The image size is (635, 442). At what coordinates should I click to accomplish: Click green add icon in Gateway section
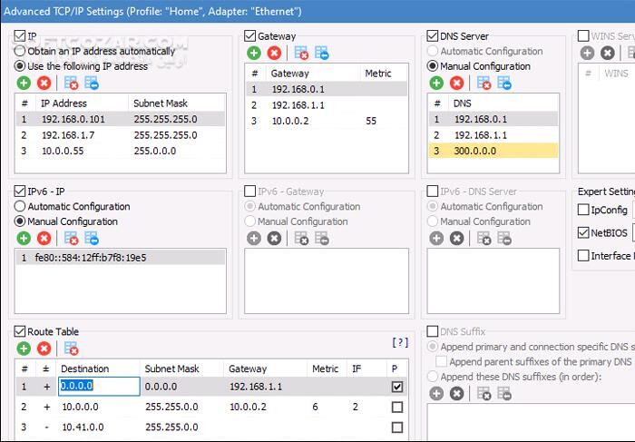254,53
